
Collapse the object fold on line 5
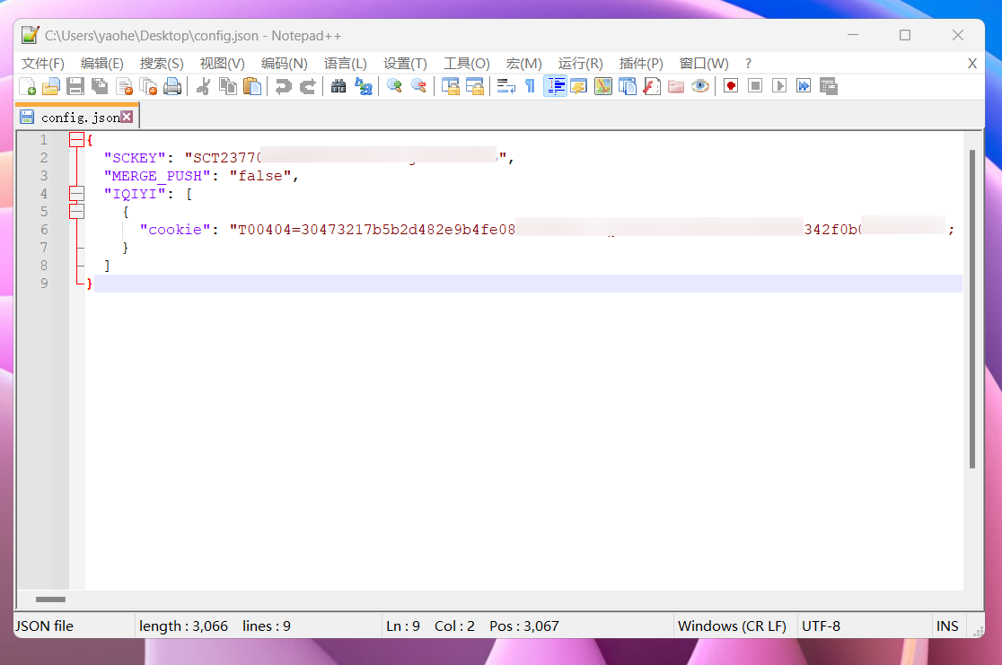tap(76, 212)
